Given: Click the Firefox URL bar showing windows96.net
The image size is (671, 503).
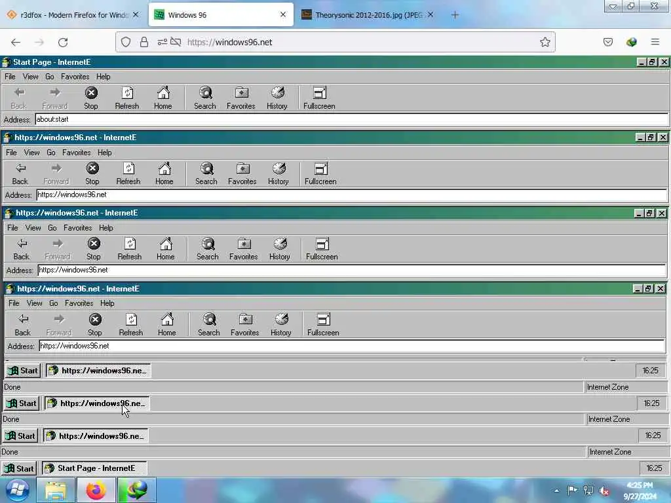Looking at the screenshot, I should click(x=335, y=42).
